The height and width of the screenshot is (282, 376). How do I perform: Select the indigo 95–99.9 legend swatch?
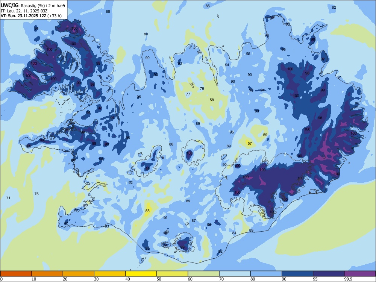(x=329, y=274)
